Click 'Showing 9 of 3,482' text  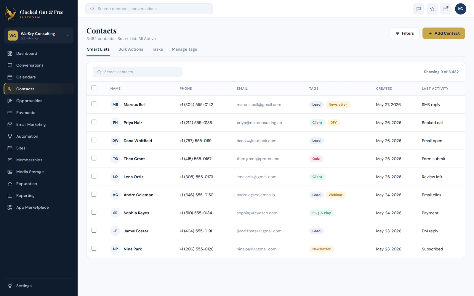[x=441, y=72]
